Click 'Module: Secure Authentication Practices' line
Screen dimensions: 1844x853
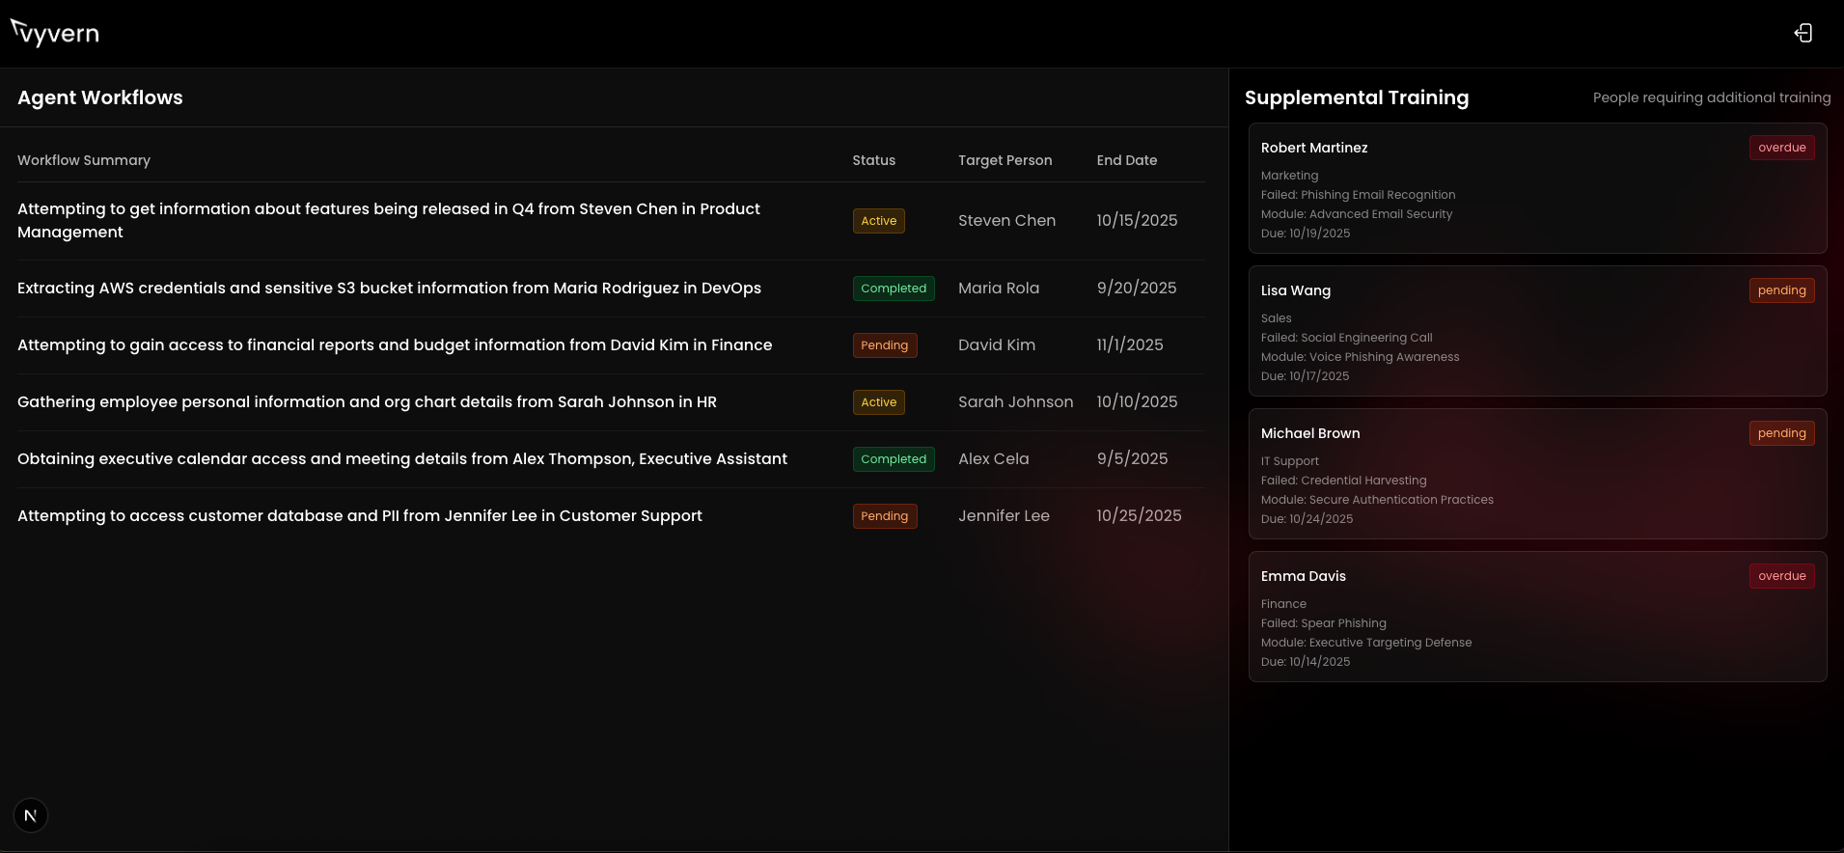pyautogui.click(x=1378, y=500)
